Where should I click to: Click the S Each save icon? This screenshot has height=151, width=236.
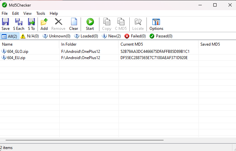point(19,22)
